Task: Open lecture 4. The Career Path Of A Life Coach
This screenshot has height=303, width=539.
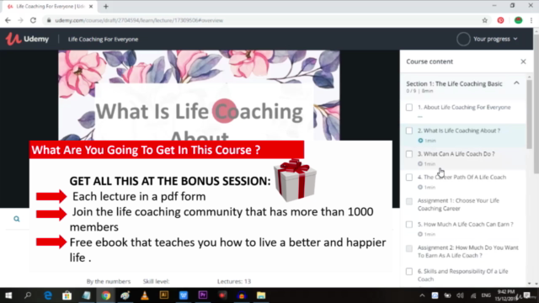Action: coord(462,178)
